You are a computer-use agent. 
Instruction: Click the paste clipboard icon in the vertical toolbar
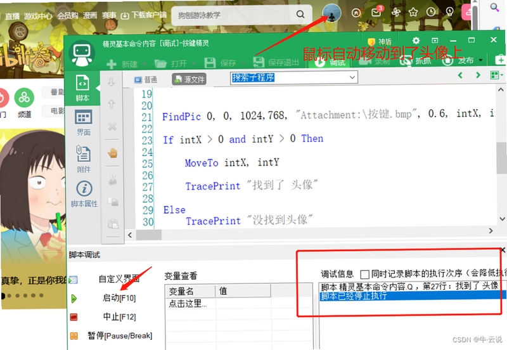113,224
